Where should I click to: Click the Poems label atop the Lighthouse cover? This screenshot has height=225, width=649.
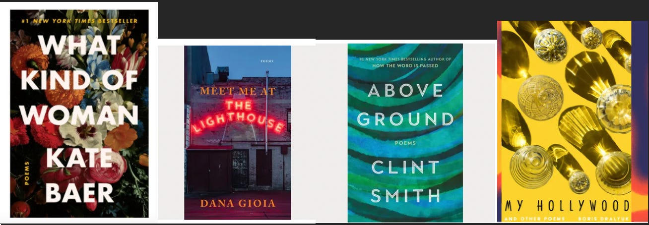(x=267, y=60)
